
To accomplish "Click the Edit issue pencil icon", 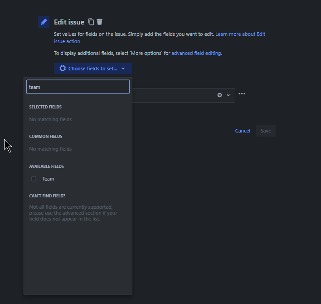I will 44,22.
